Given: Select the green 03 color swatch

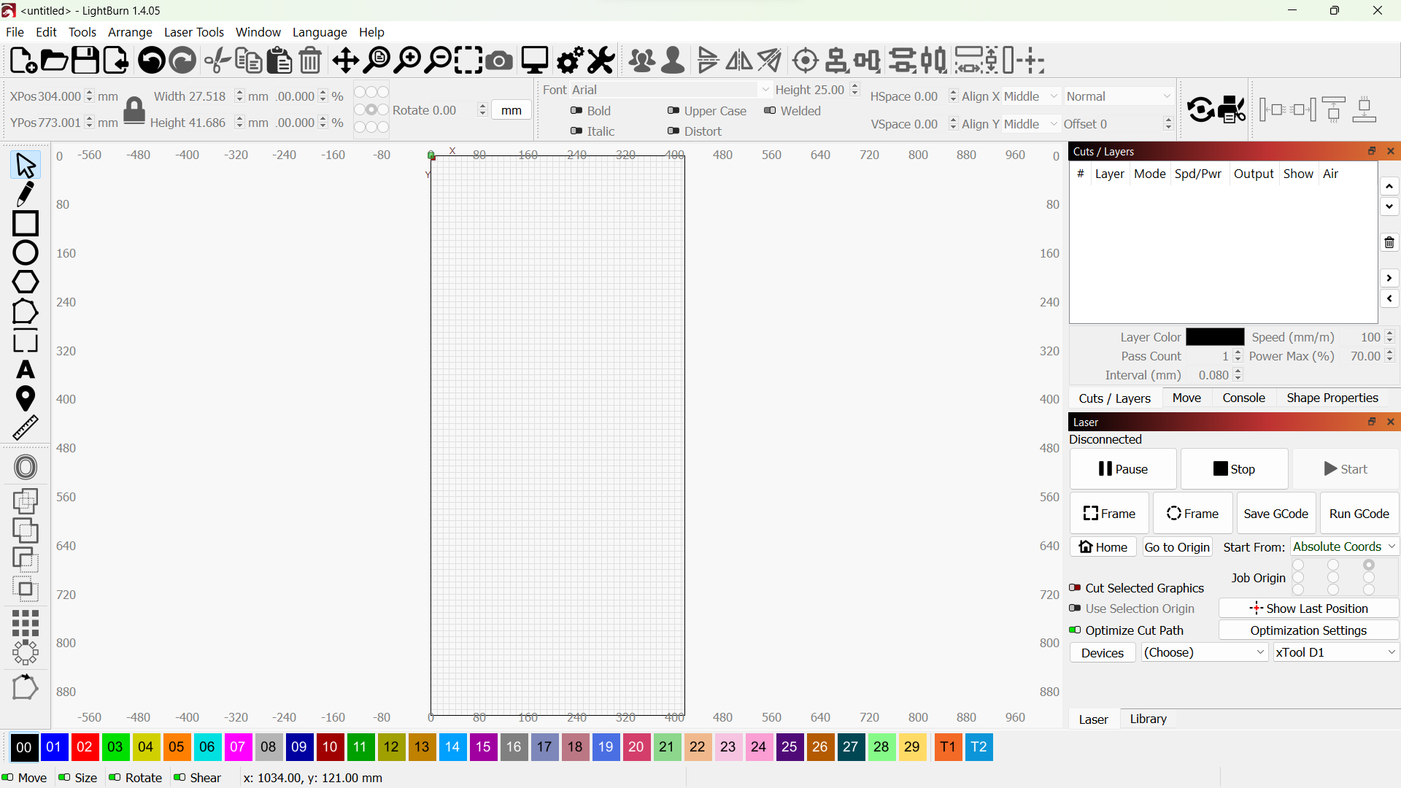Looking at the screenshot, I should (x=115, y=747).
